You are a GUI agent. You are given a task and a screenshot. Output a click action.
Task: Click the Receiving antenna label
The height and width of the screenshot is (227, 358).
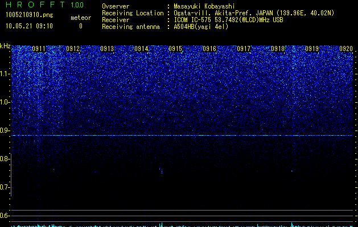(131, 27)
